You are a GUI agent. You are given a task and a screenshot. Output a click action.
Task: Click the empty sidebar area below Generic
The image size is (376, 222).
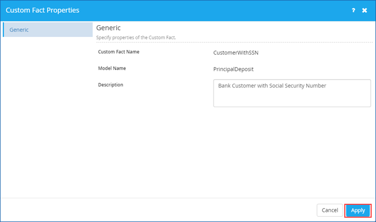[x=48, y=117]
